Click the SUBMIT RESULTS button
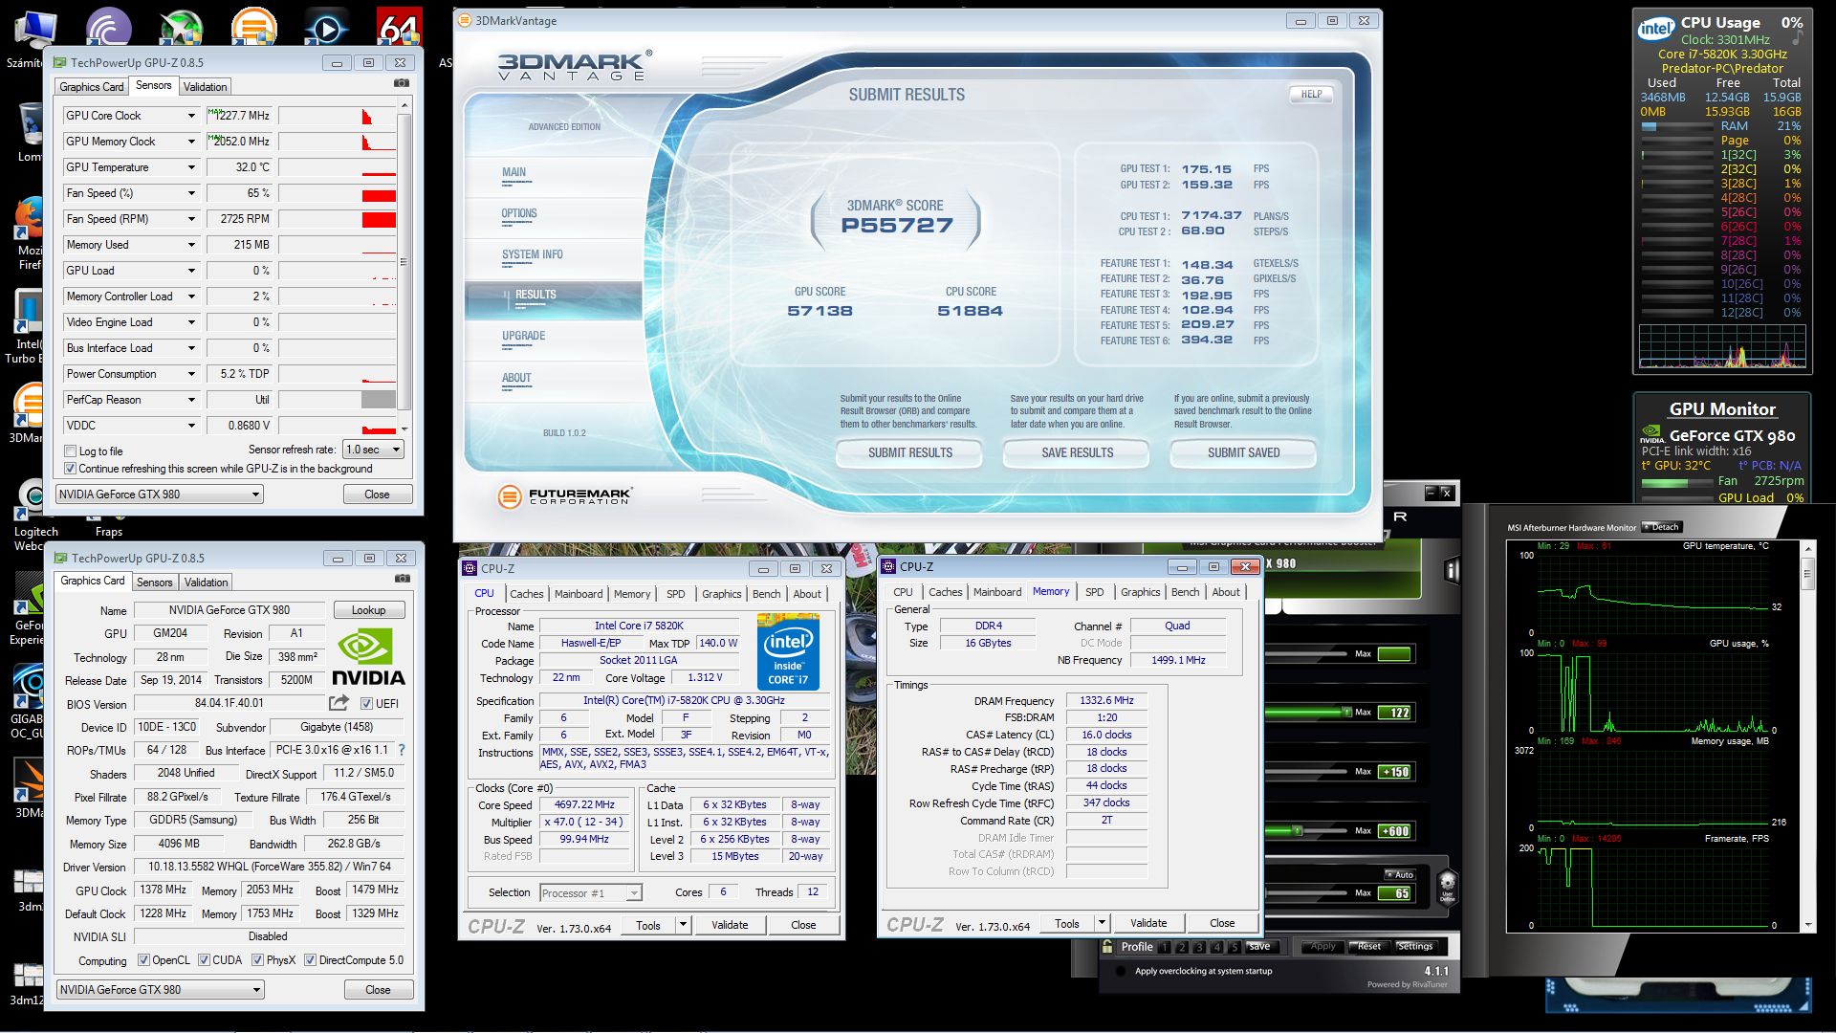Viewport: 1836px width, 1033px height. click(910, 452)
